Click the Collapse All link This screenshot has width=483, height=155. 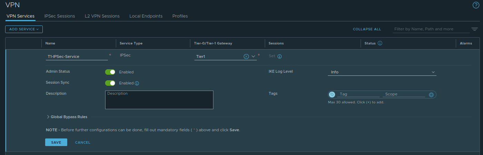(x=367, y=29)
